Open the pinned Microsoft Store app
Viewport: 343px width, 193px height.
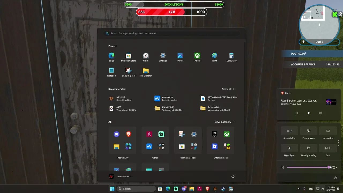point(129,57)
